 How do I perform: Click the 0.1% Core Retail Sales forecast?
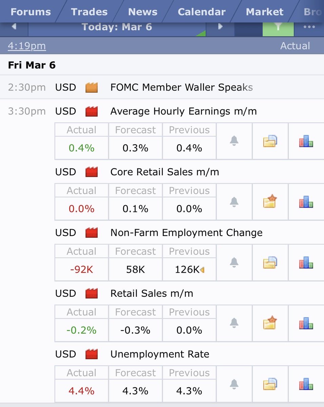click(135, 209)
